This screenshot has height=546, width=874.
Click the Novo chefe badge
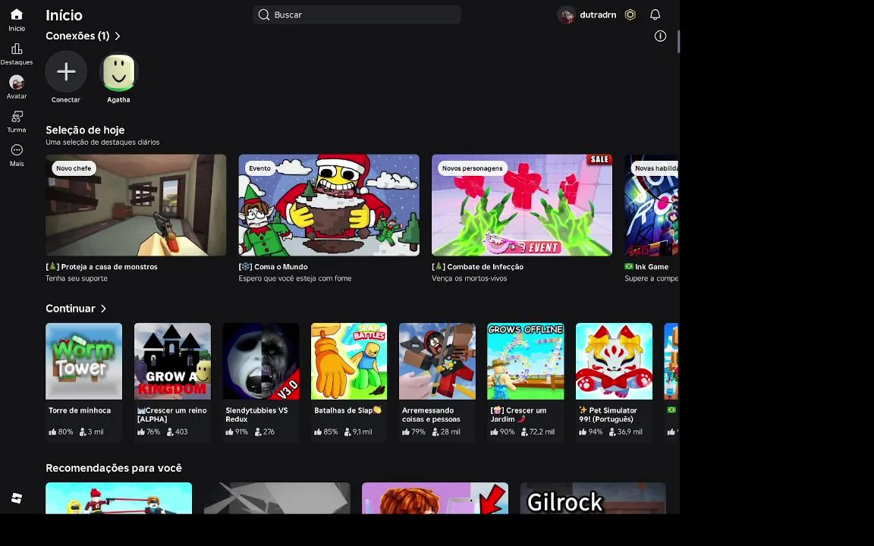tap(74, 168)
